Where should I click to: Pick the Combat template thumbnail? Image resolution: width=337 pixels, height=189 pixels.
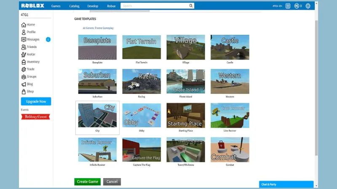(230, 150)
